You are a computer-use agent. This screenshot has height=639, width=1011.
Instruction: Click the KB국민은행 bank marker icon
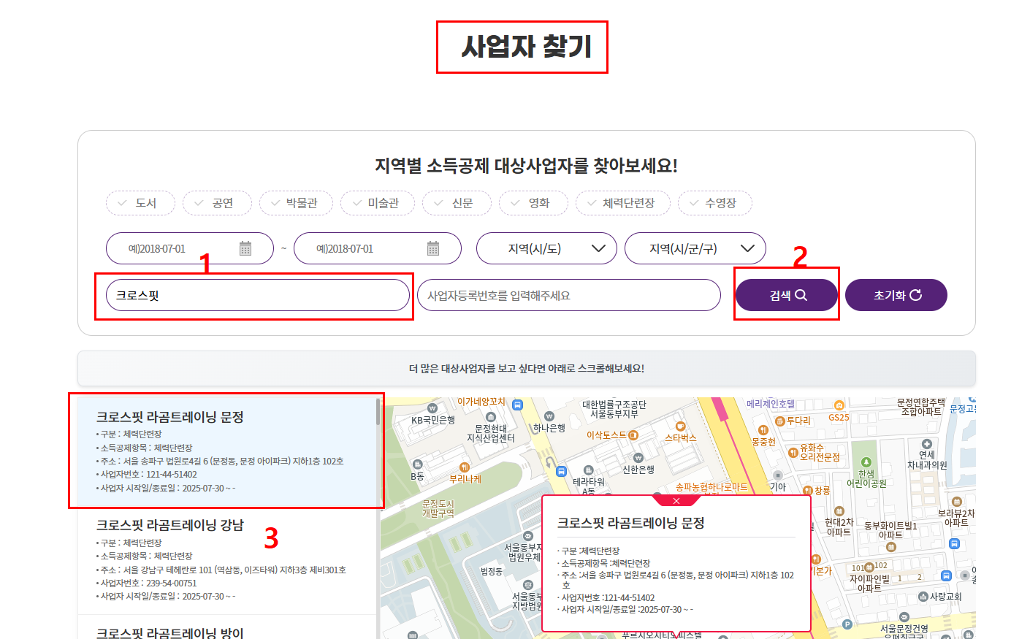(432, 408)
